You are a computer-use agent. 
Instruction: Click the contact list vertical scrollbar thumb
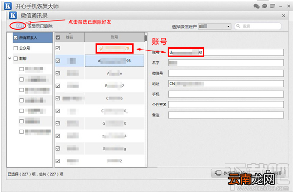146,38
